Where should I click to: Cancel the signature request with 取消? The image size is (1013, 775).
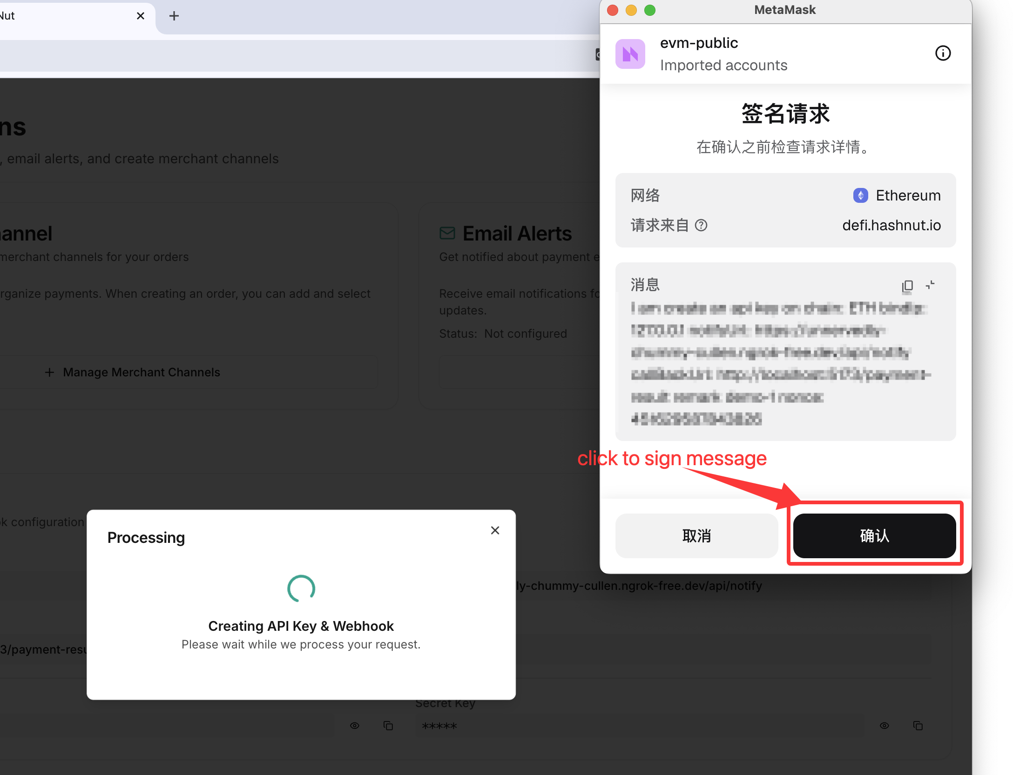click(696, 535)
